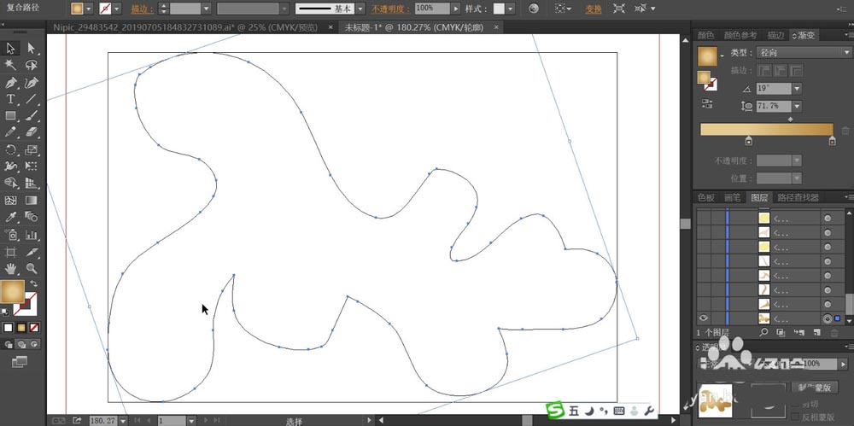Viewport: 854px width, 426px height.
Task: Select the Mesh tool
Action: tap(10, 200)
